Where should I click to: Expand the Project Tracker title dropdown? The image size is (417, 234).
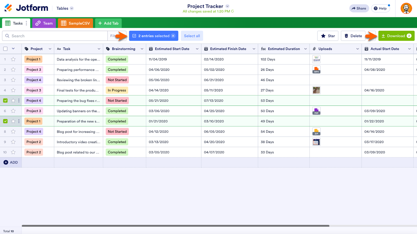coord(227,6)
